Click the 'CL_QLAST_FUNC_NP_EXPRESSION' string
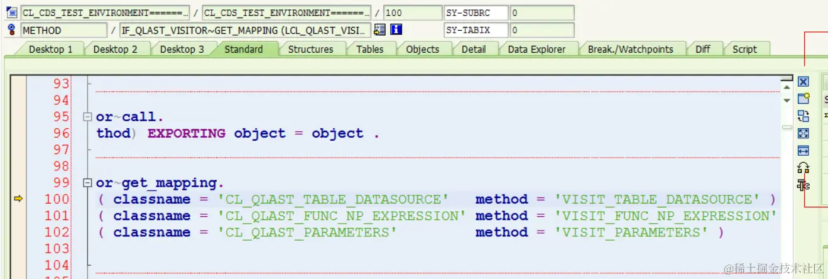 point(342,216)
